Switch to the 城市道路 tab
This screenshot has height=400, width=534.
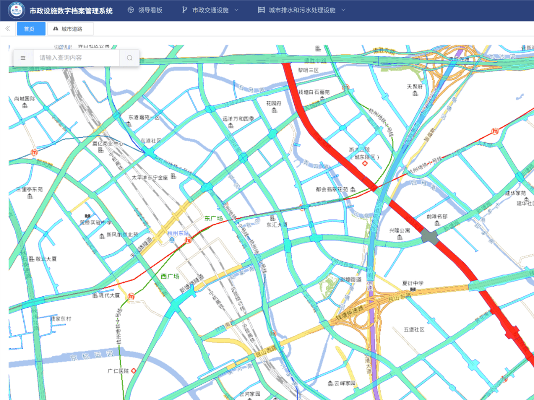pos(70,29)
